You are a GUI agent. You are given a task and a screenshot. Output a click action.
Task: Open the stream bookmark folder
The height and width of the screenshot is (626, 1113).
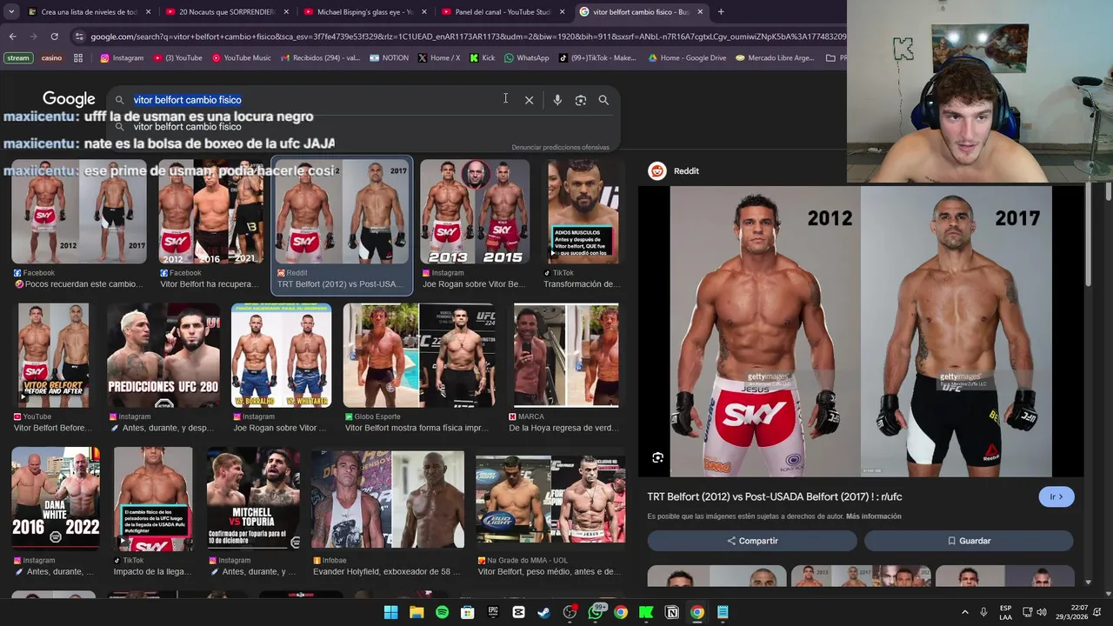point(17,58)
